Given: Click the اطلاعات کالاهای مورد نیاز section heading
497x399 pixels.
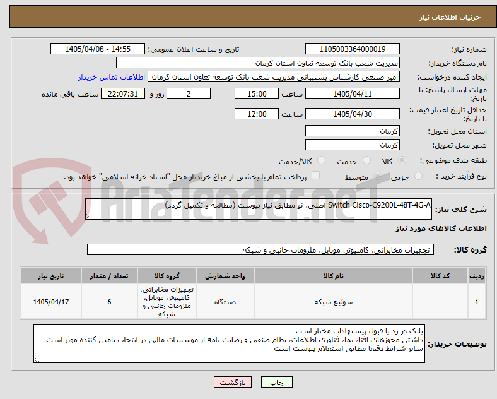Looking at the screenshot, I should (441, 229).
